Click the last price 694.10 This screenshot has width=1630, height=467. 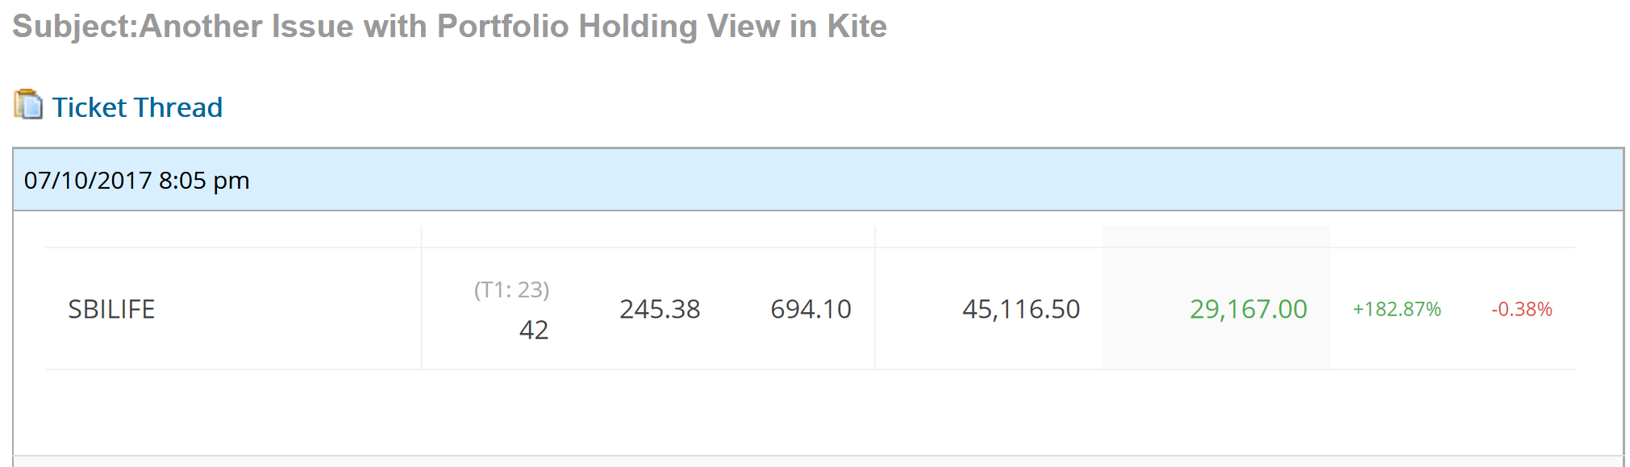pos(811,309)
